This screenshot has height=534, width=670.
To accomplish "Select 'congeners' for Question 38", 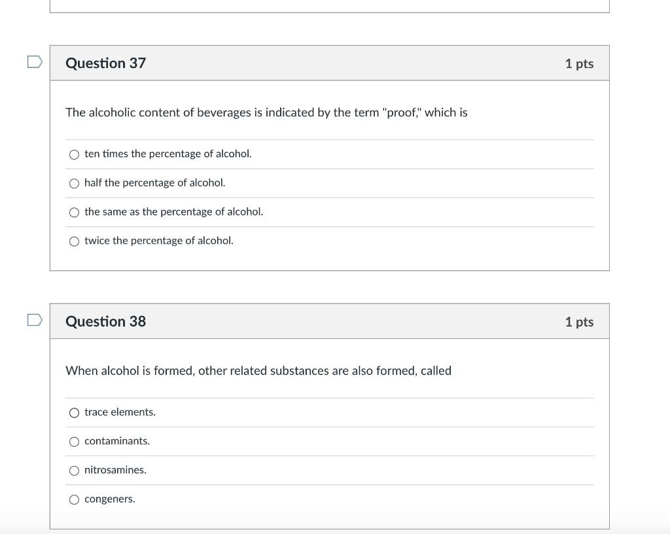I will pyautogui.click(x=75, y=499).
